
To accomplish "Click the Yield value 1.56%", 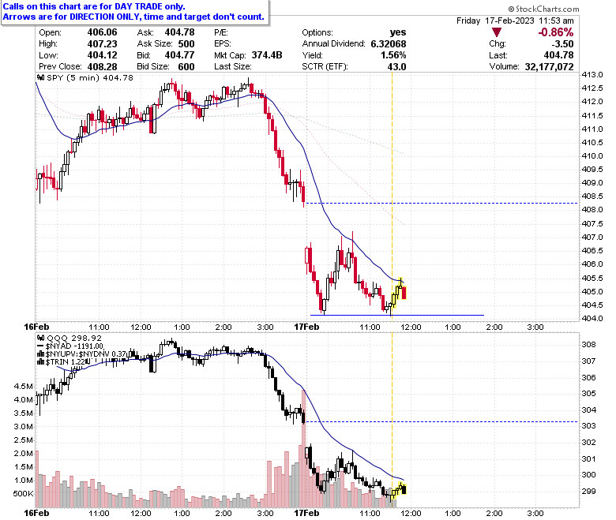I will 393,55.
